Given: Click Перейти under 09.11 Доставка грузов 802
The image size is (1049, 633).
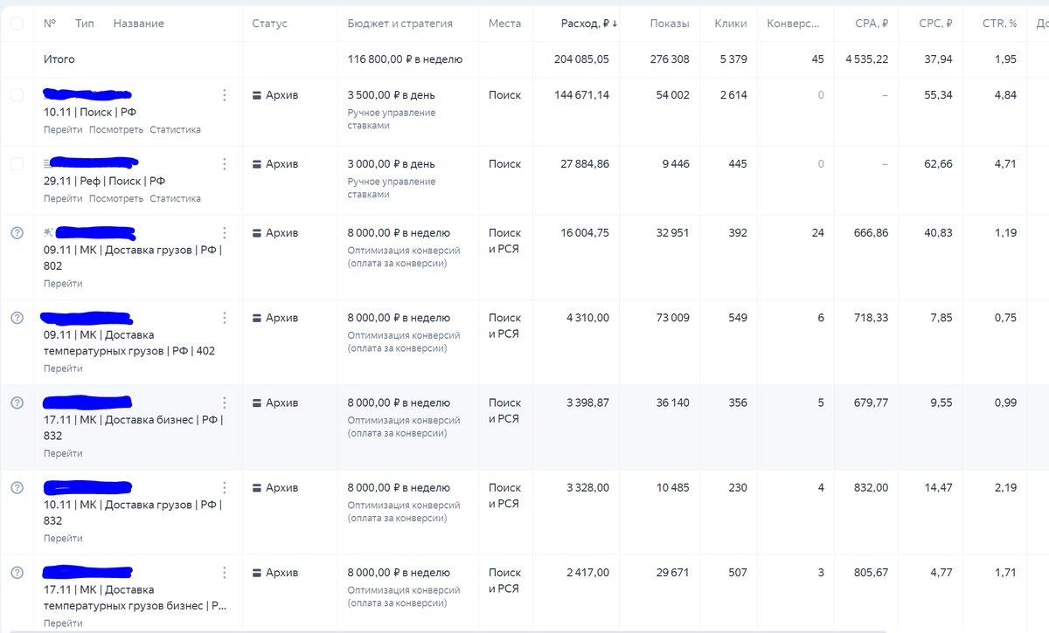Looking at the screenshot, I should (63, 284).
